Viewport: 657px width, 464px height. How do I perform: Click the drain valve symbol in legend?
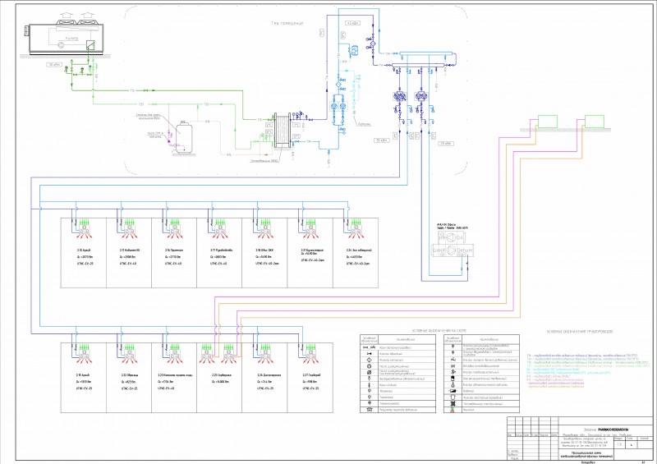pos(369,385)
